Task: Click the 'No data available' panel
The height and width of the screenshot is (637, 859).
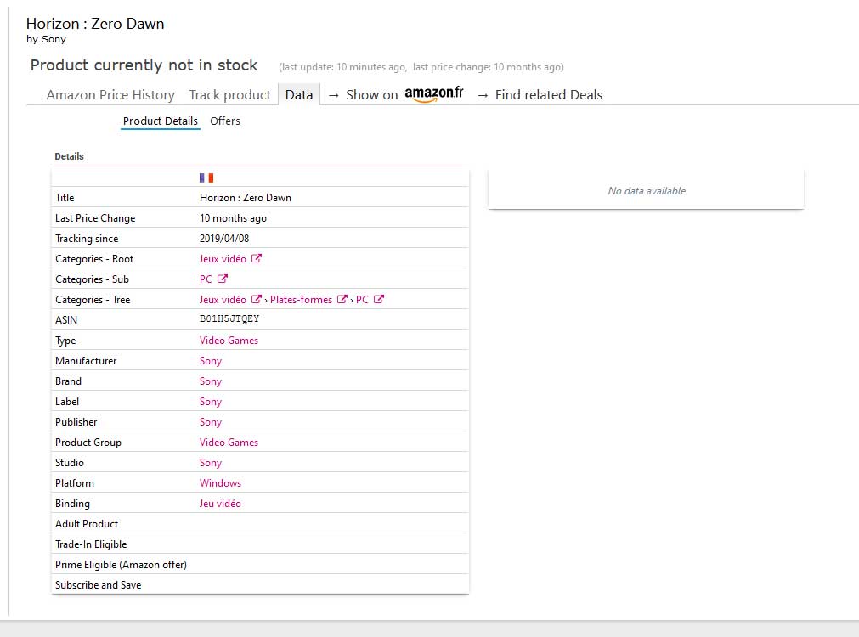Action: point(646,190)
